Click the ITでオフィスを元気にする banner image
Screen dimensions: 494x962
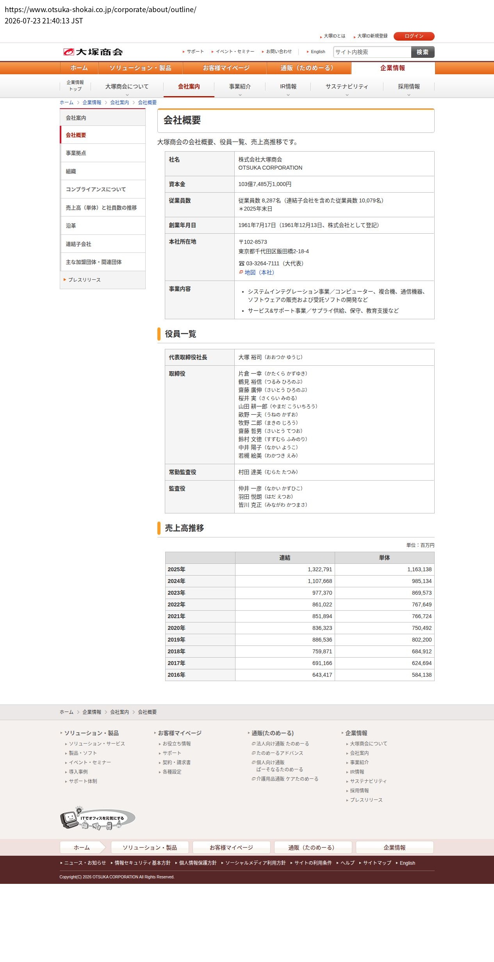98,818
